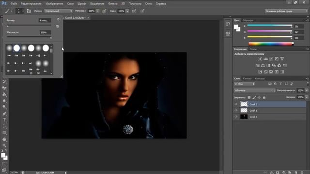310x174 pixels.
Task: Toggle lock position cross icon
Action: [x=259, y=97]
